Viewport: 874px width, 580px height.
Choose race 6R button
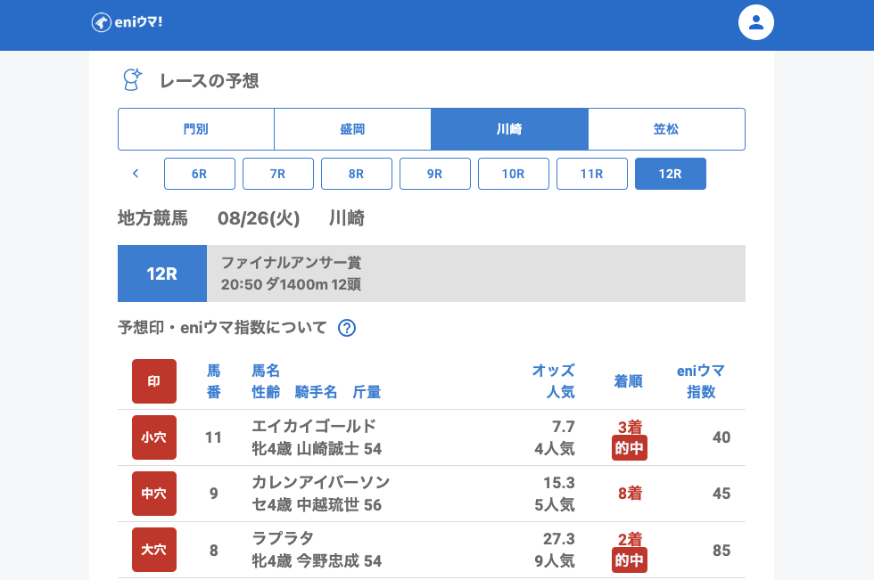coord(200,174)
